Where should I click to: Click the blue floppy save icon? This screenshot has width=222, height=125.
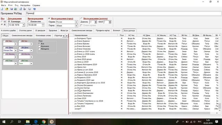pyautogui.click(x=11, y=9)
